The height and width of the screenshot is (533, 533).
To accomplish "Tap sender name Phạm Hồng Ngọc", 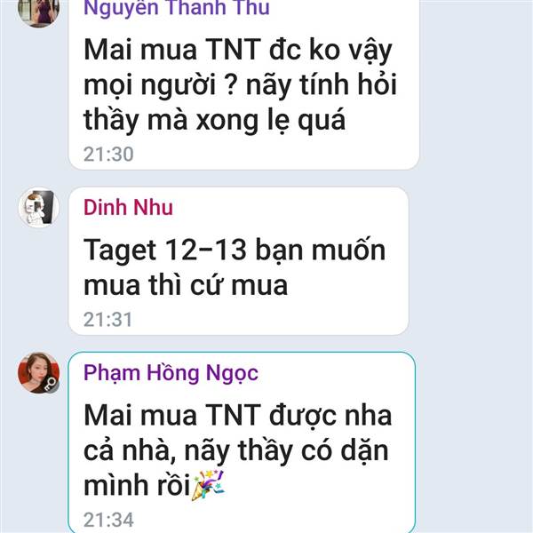I will click(171, 373).
